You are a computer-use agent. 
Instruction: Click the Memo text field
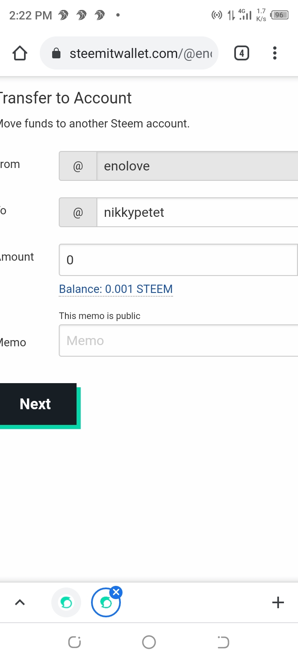(178, 341)
